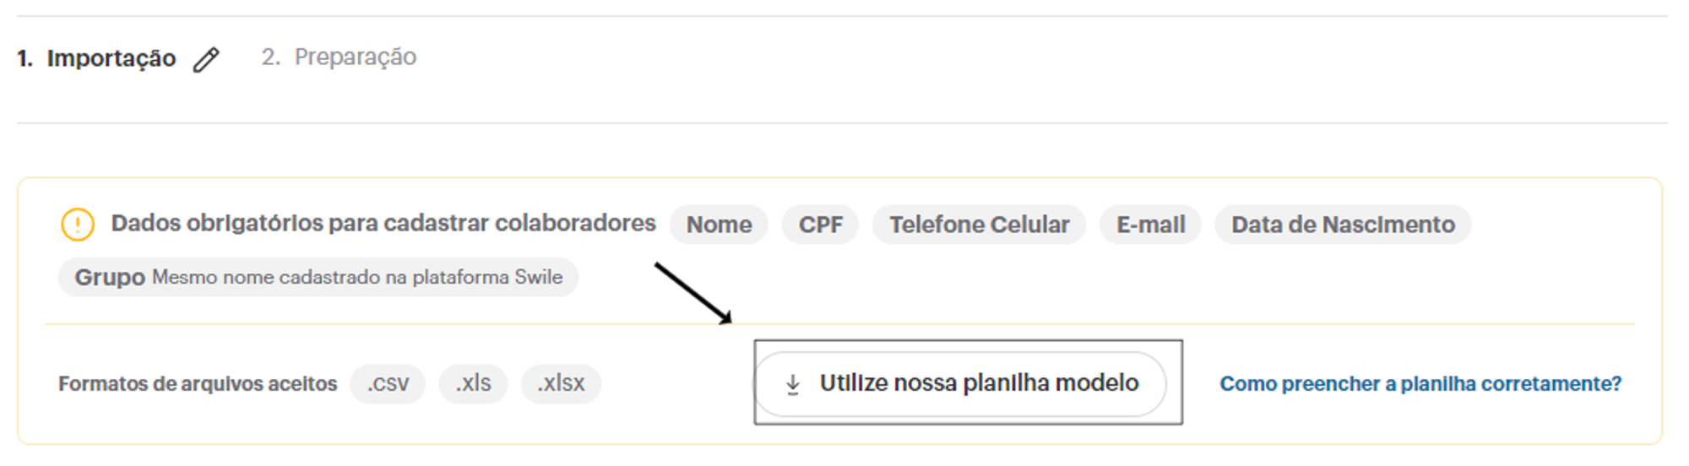Click the Formatos de arquivos aceitos label

[x=198, y=384]
